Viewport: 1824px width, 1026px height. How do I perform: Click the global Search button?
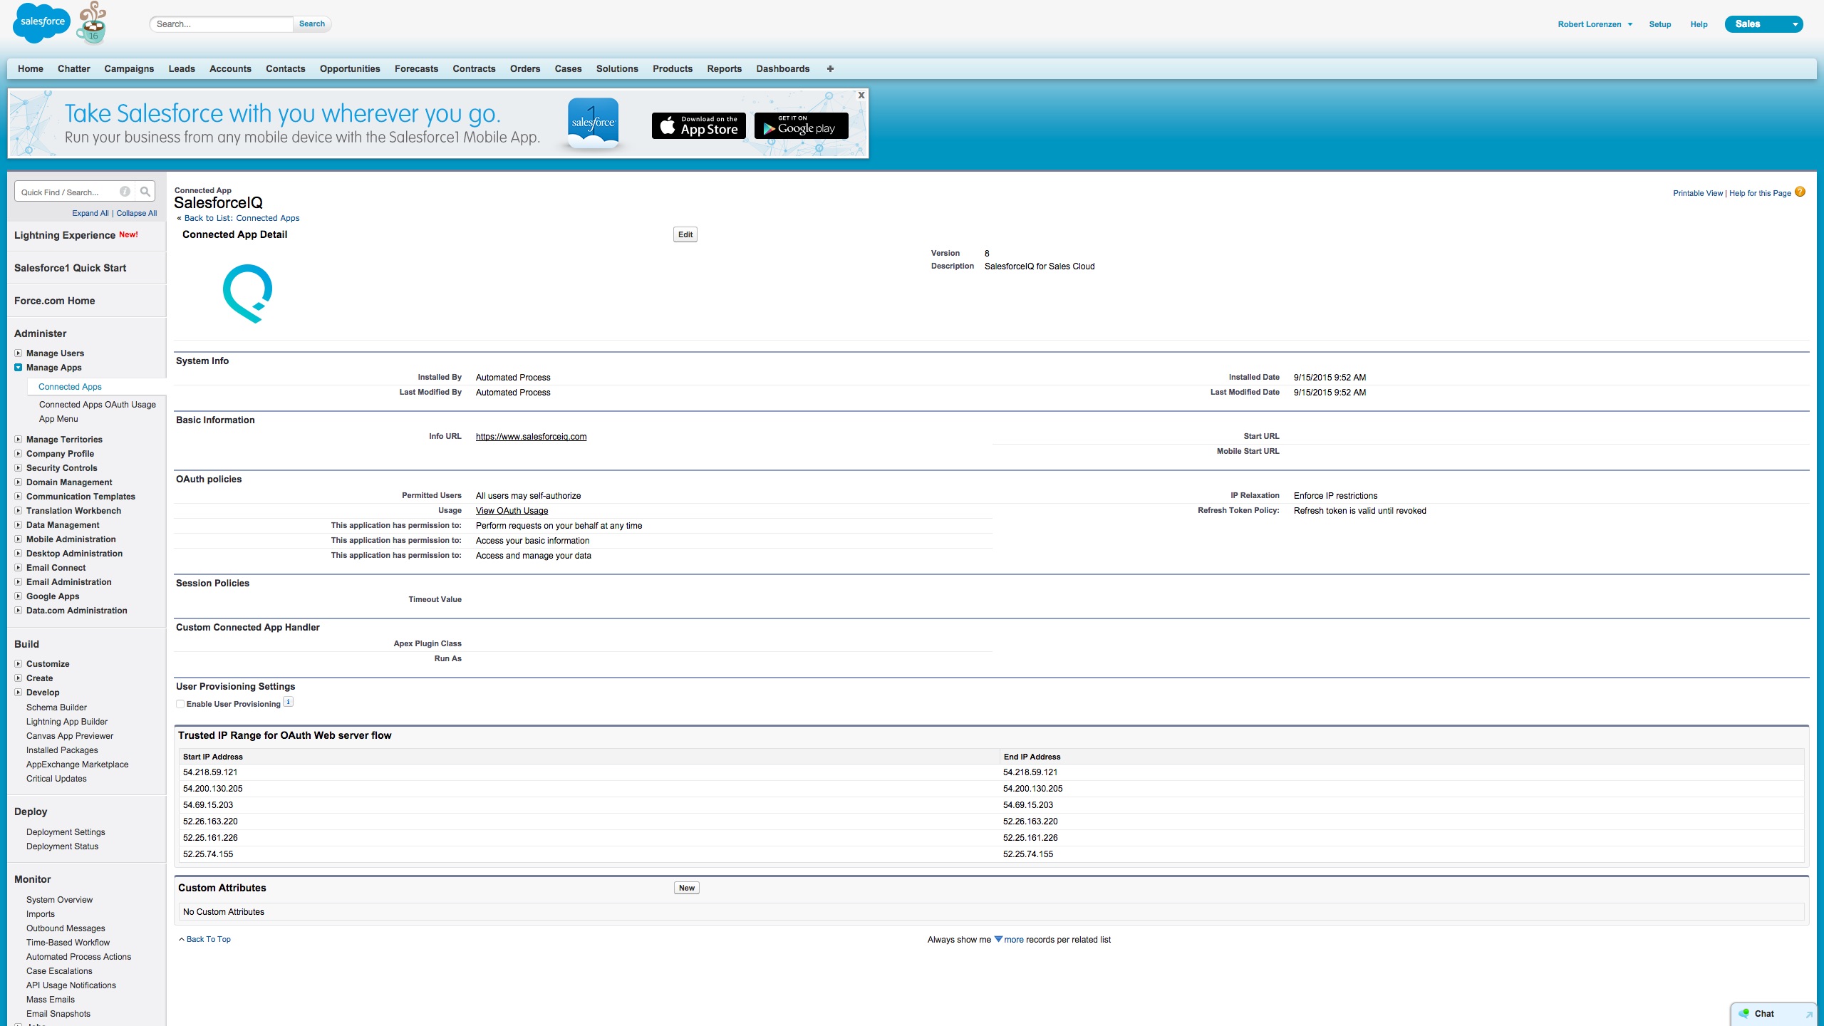(x=312, y=24)
